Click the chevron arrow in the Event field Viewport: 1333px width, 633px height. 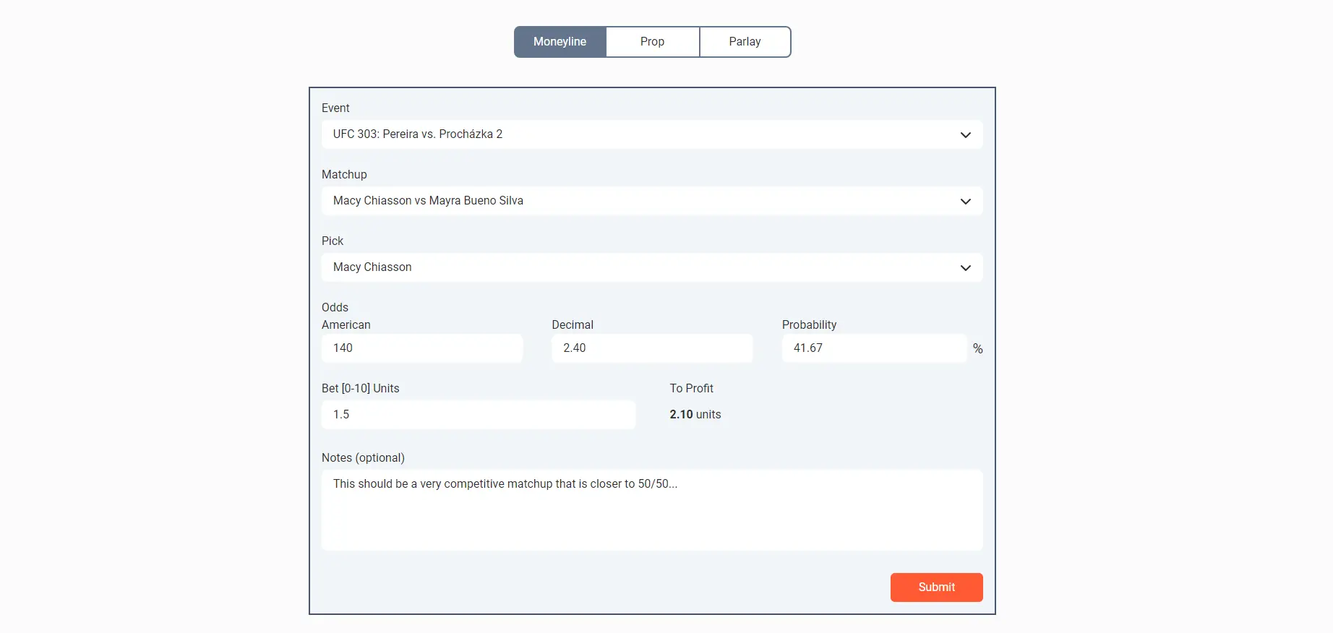point(965,135)
